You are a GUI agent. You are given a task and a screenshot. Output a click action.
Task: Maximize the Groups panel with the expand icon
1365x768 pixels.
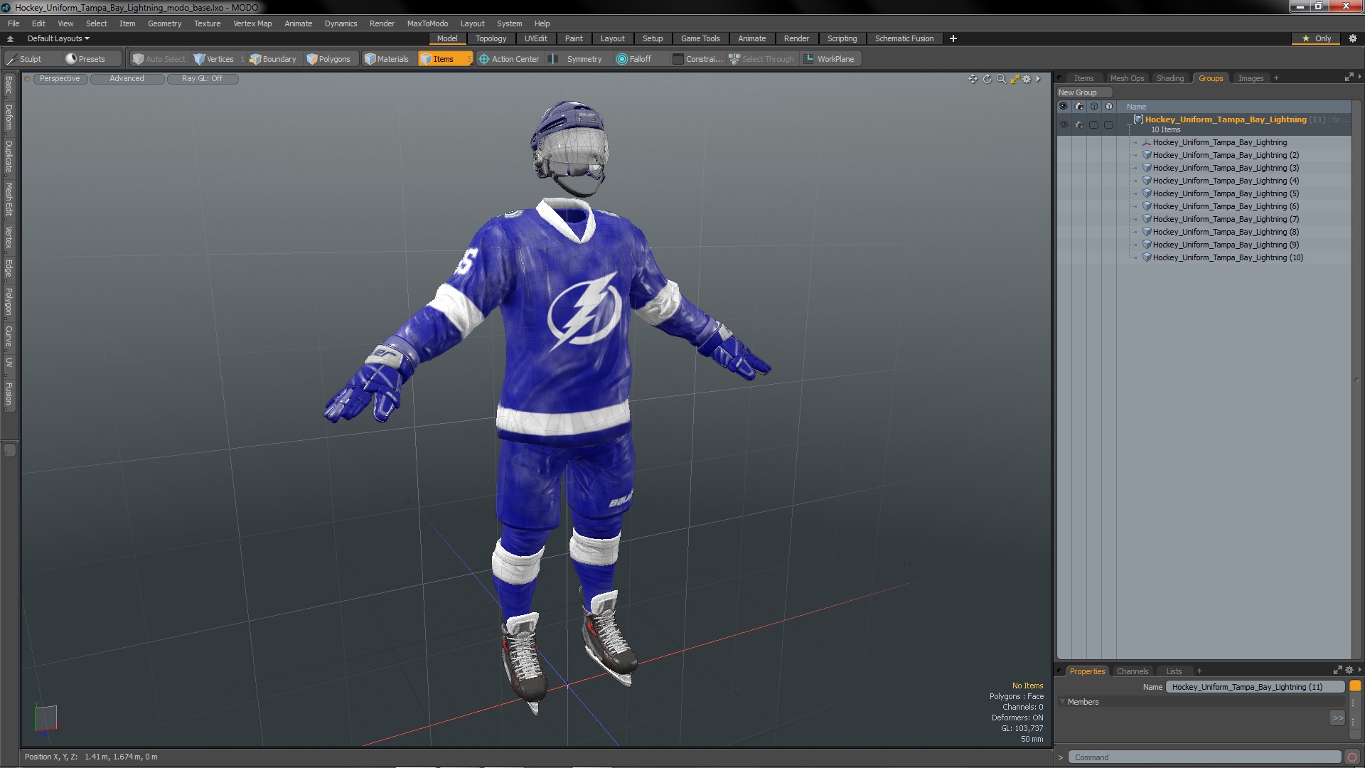click(1349, 78)
